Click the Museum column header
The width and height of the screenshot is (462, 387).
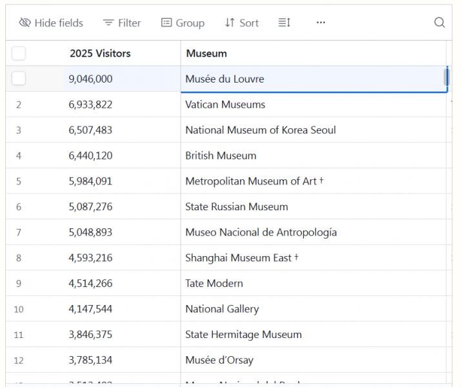tap(206, 54)
